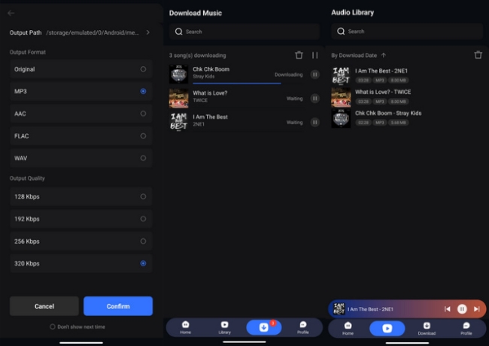489x346 pixels.
Task: Click the TWICE artist name in downloads
Action: (200, 100)
